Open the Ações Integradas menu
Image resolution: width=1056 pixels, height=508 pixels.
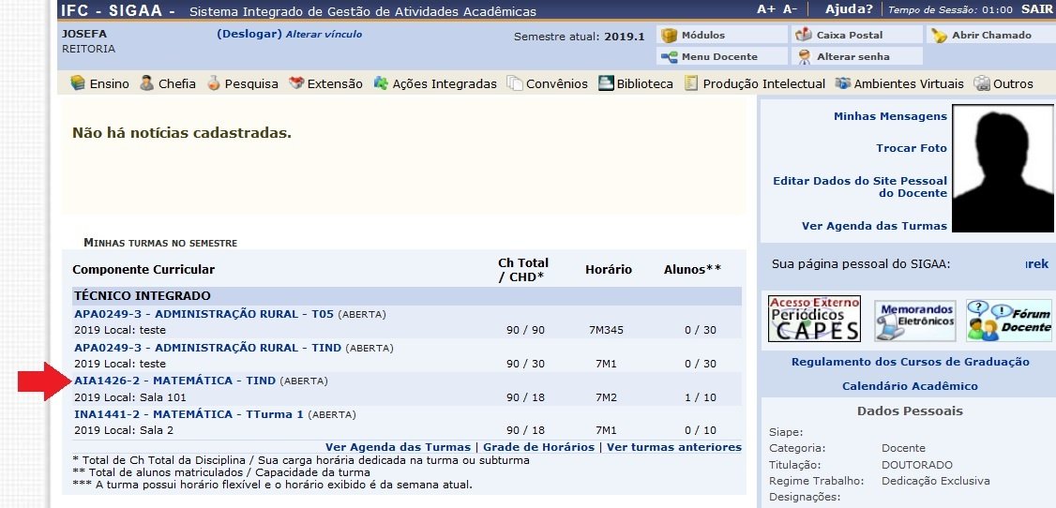445,84
